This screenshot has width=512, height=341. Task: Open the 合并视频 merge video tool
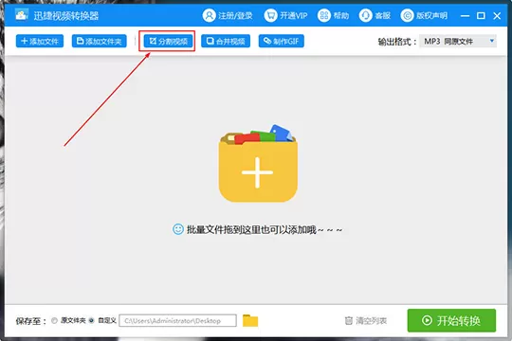coord(226,41)
